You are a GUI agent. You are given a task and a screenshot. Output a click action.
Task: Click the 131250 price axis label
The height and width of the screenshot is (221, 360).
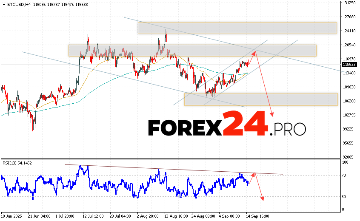349,3
